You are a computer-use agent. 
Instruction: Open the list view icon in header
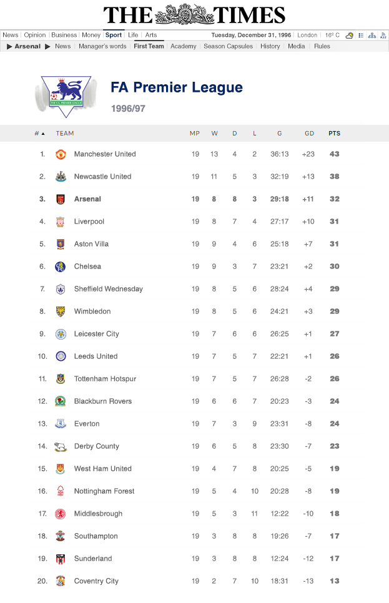click(361, 36)
